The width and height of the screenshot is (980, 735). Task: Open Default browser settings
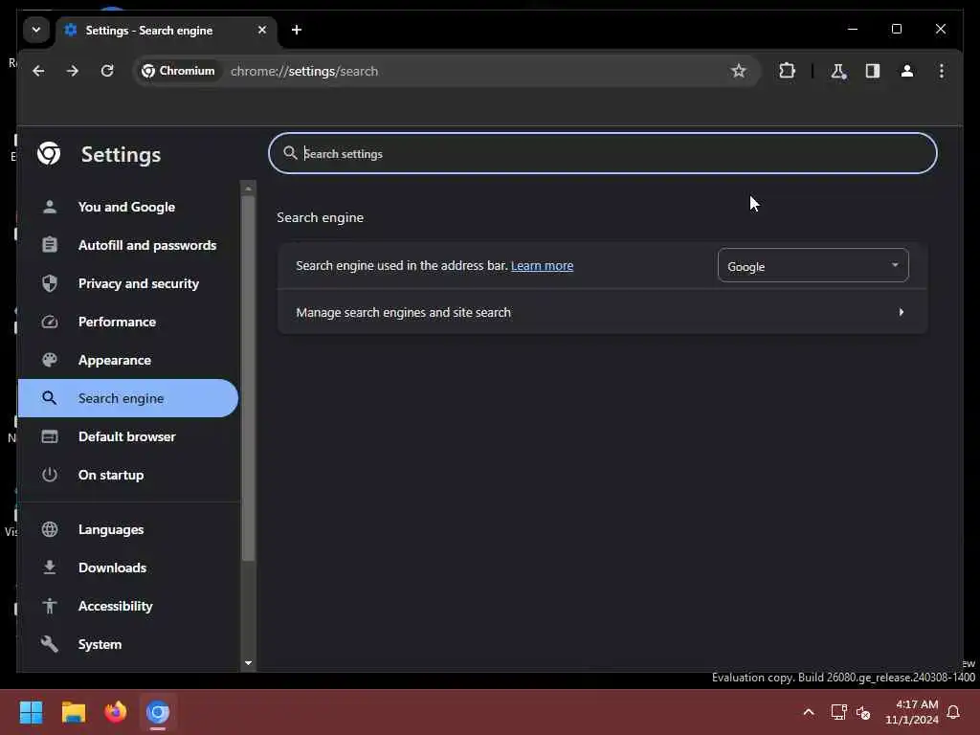[128, 436]
